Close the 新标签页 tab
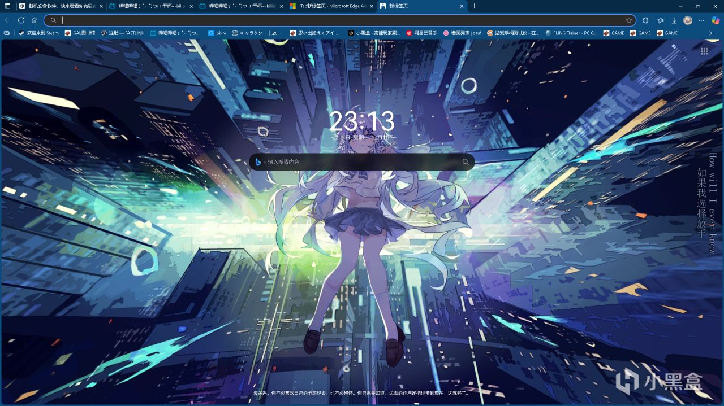The image size is (724, 406). pyautogui.click(x=462, y=6)
